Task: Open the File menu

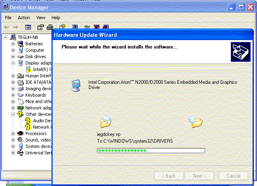Action: tap(8, 18)
